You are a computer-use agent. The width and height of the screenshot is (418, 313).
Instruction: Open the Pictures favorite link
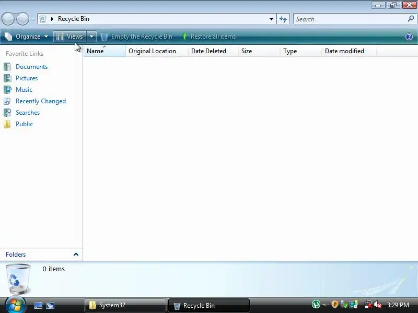[27, 78]
